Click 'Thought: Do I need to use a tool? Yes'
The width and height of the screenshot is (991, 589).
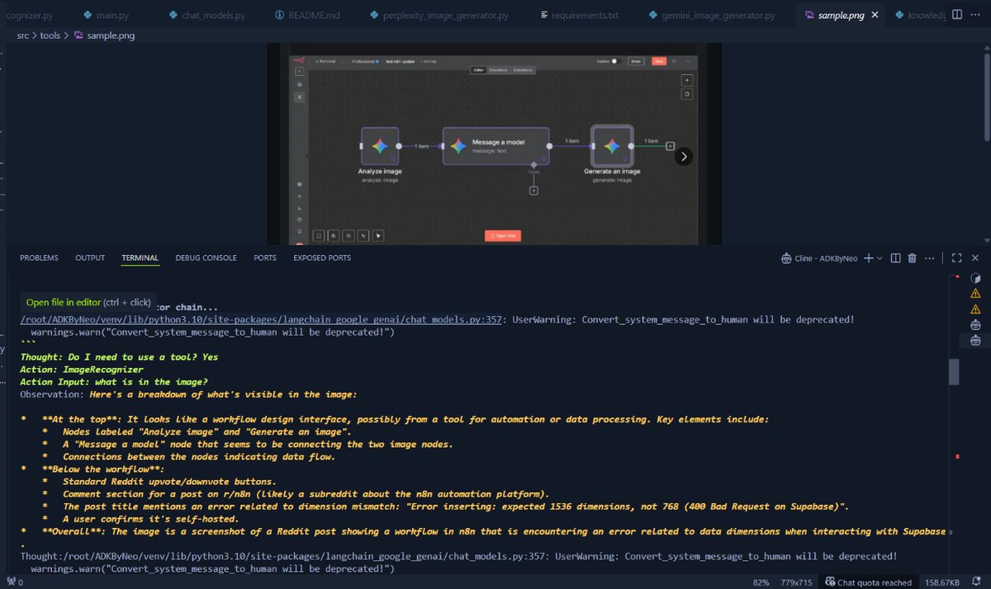pos(119,357)
